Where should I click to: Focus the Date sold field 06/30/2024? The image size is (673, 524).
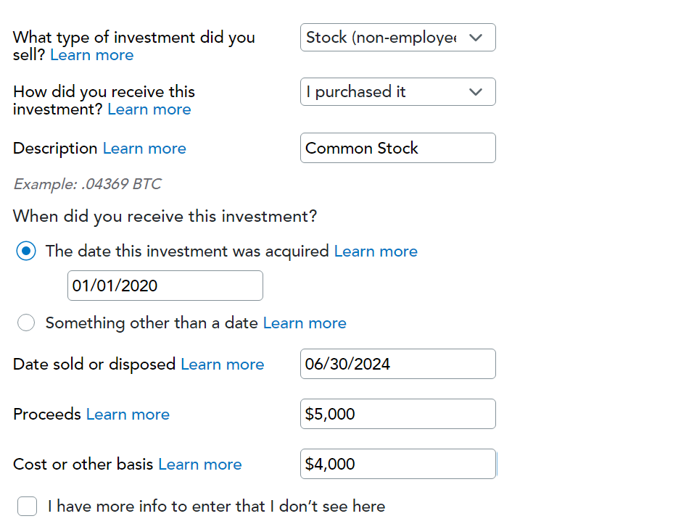(397, 364)
